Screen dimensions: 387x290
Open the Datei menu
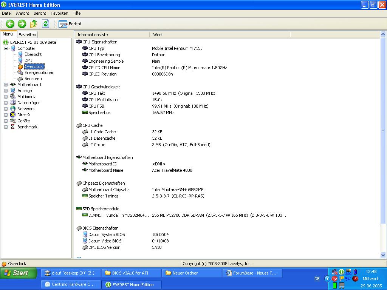(7, 13)
